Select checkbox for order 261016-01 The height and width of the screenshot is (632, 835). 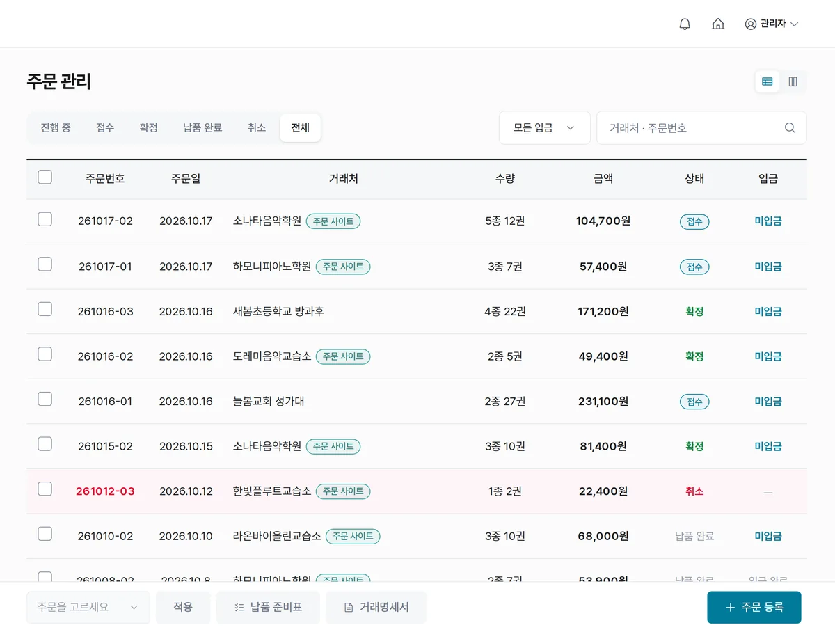tap(45, 400)
